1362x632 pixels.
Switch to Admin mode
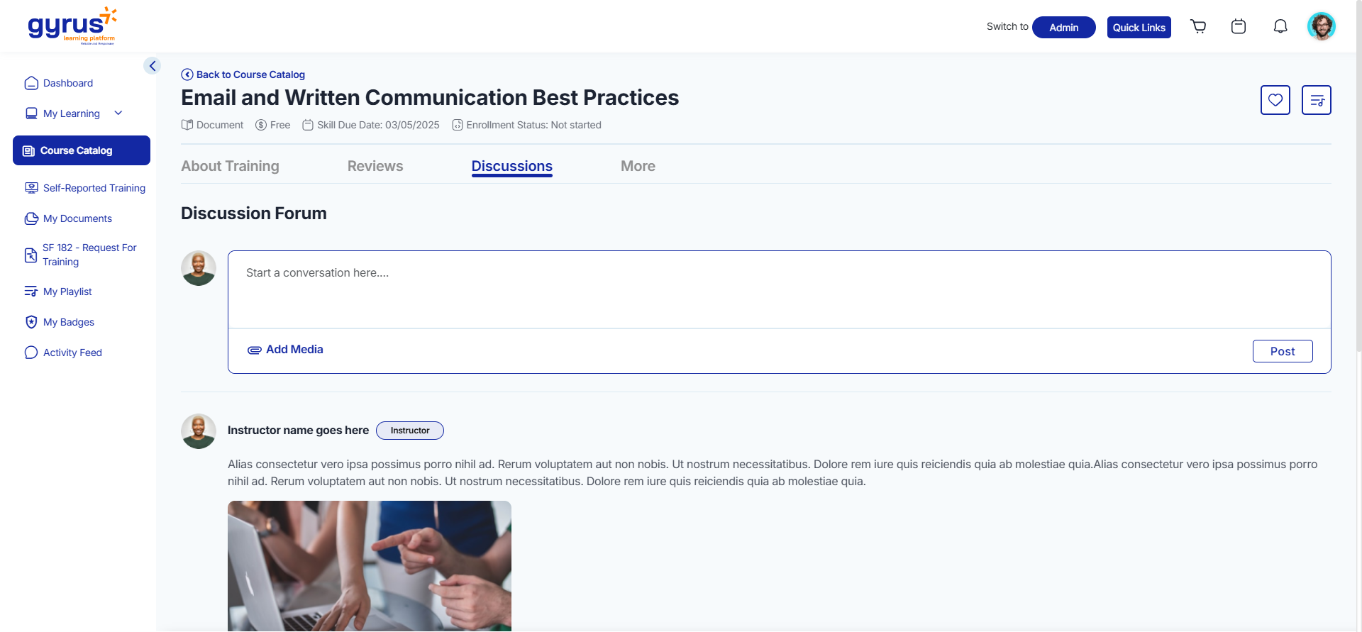point(1063,28)
